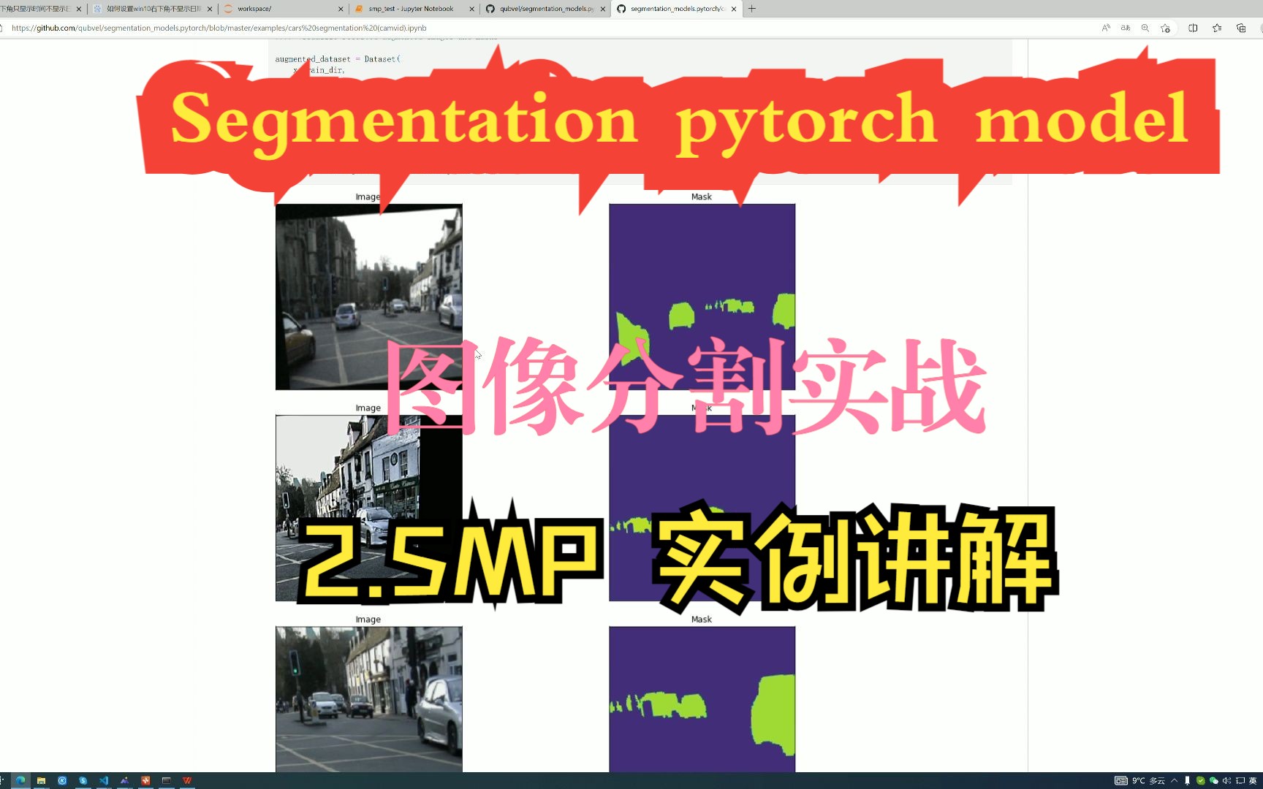Open Visual Studio Code from the taskbar

104,780
